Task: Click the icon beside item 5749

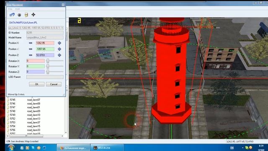Action: pos(8,115)
